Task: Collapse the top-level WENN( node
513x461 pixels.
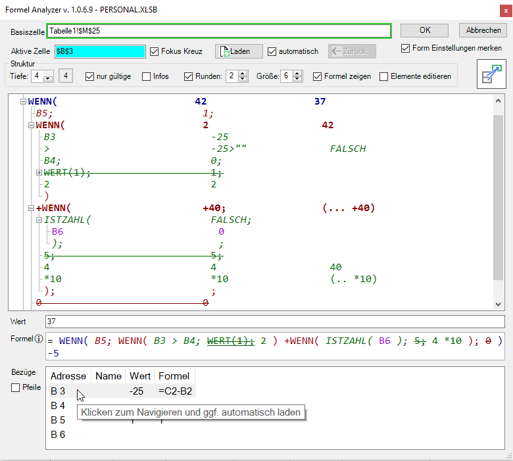Action: 23,101
